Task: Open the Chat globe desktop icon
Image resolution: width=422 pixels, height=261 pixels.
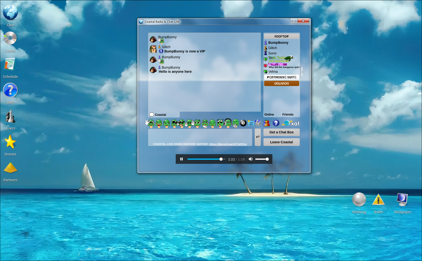Action: click(x=10, y=13)
